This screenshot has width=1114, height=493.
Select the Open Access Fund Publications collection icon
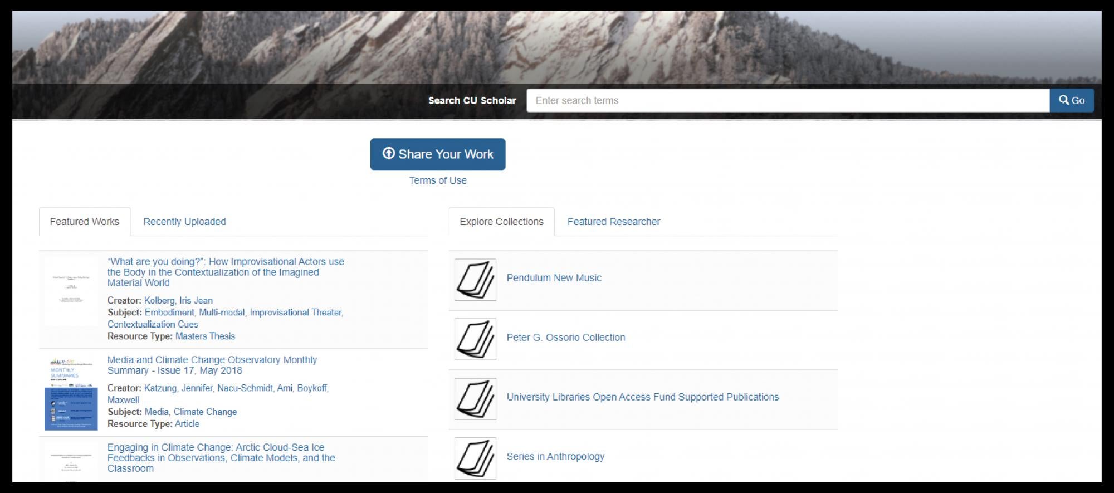pos(475,399)
